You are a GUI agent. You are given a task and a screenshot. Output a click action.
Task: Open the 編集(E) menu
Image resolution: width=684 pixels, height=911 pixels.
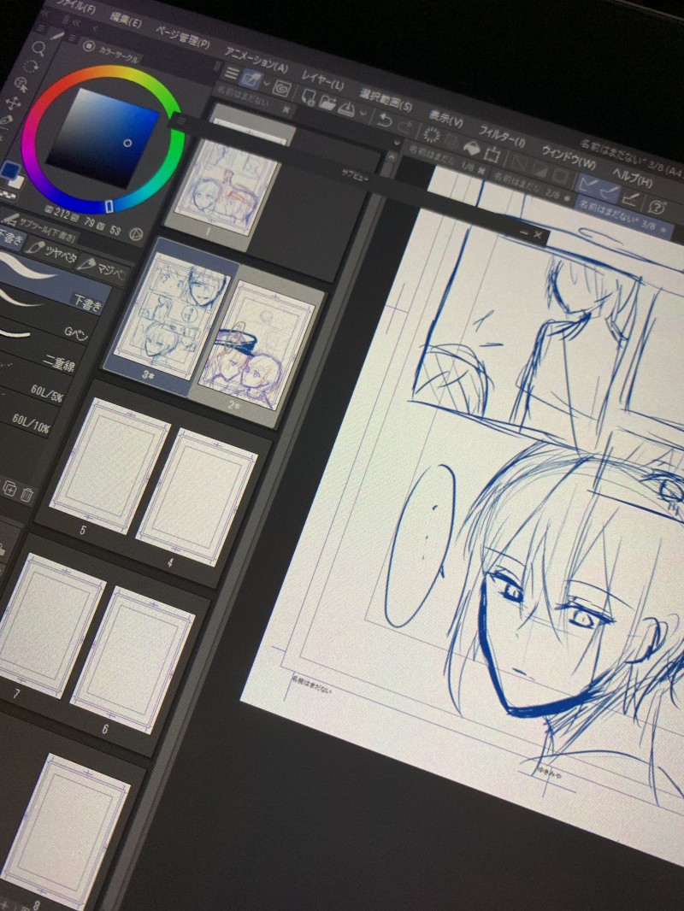[x=126, y=19]
